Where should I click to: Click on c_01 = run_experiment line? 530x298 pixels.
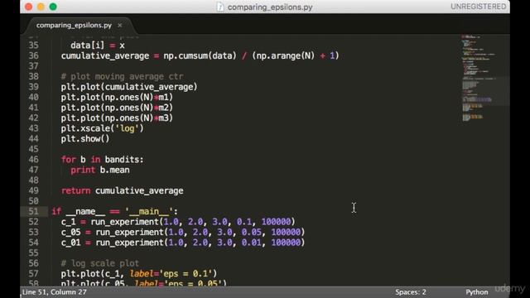pos(183,243)
